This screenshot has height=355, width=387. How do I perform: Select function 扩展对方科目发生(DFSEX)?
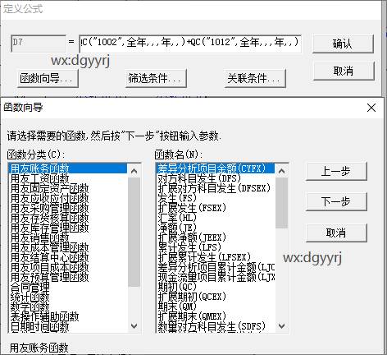point(214,188)
